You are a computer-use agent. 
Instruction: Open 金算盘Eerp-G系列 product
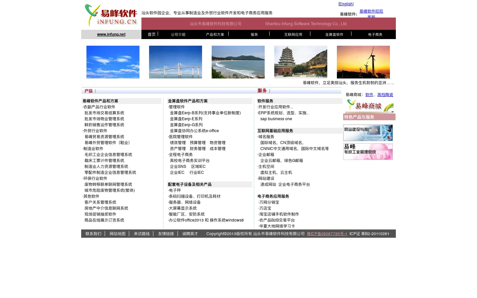(x=186, y=125)
